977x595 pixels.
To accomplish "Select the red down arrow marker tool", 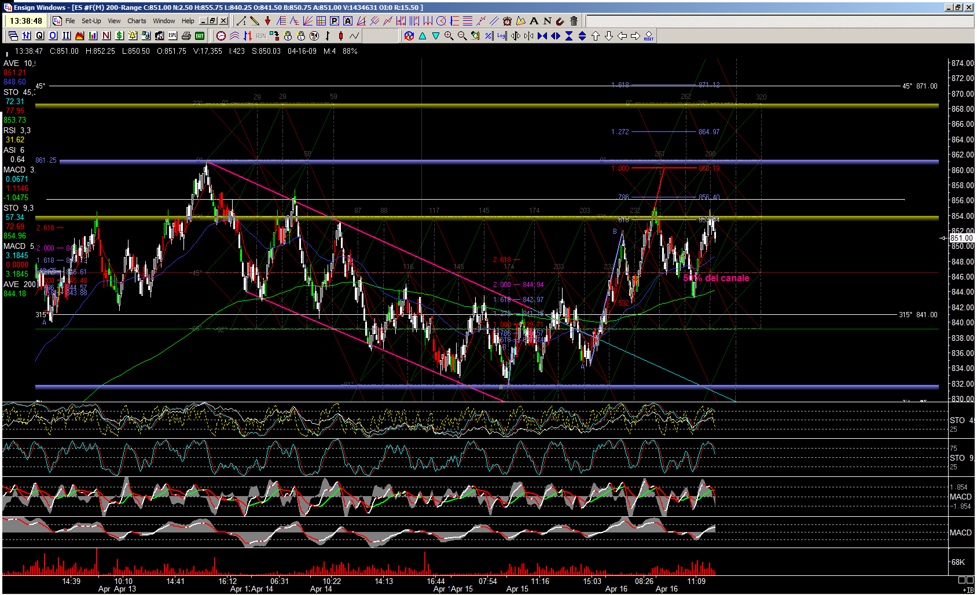I will 267,21.
